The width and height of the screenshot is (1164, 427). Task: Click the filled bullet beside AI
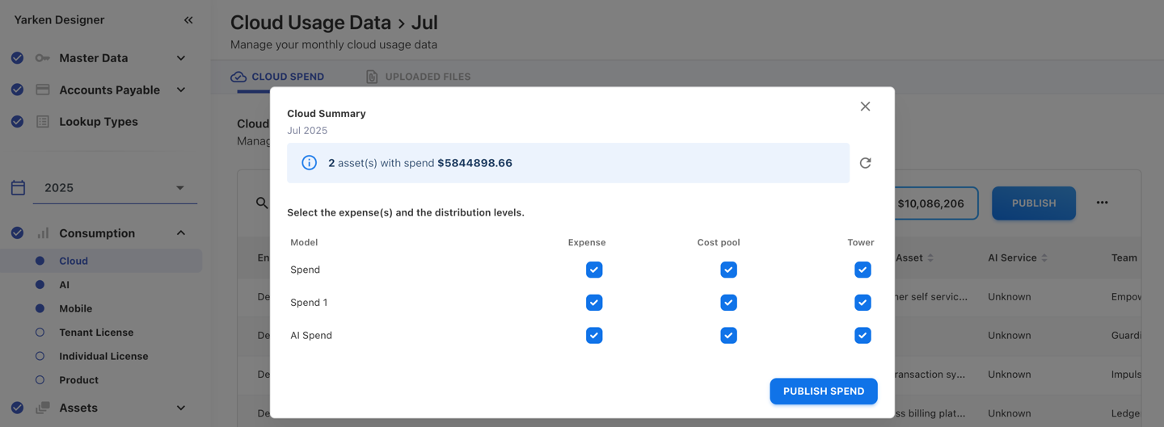pyautogui.click(x=40, y=285)
